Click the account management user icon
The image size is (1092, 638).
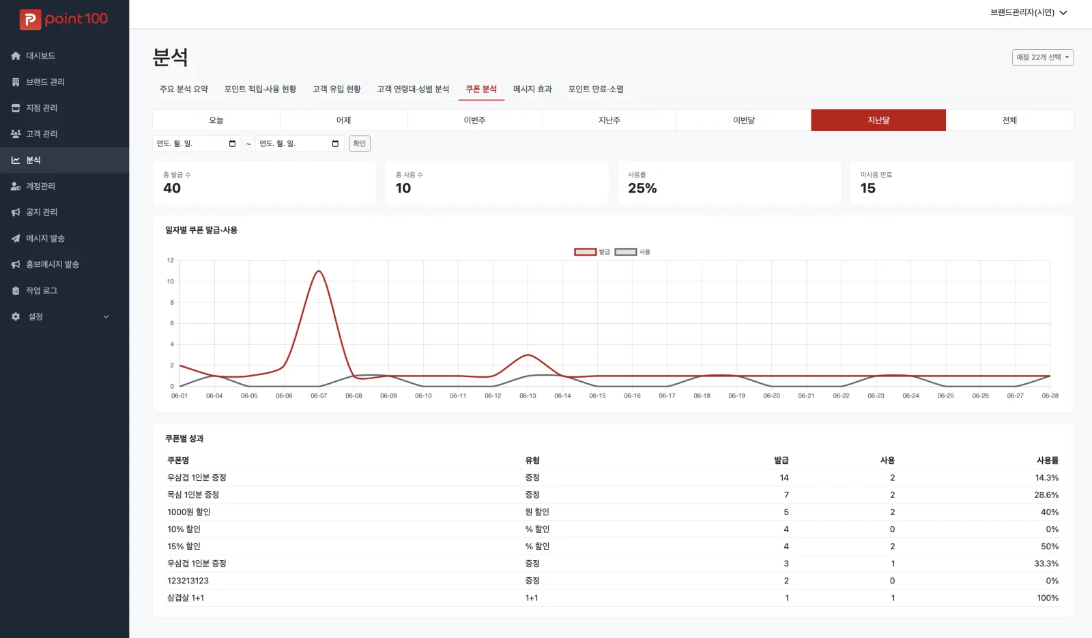pyautogui.click(x=16, y=186)
